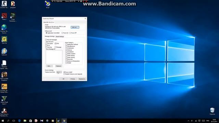Viewport: 219px width, 123px height.
Task: Check the Cleanup mute category
Action: [x=66, y=50]
